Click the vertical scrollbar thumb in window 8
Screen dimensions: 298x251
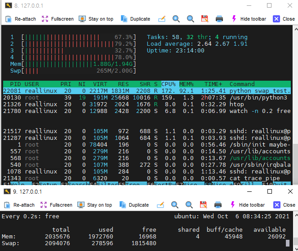295,164
